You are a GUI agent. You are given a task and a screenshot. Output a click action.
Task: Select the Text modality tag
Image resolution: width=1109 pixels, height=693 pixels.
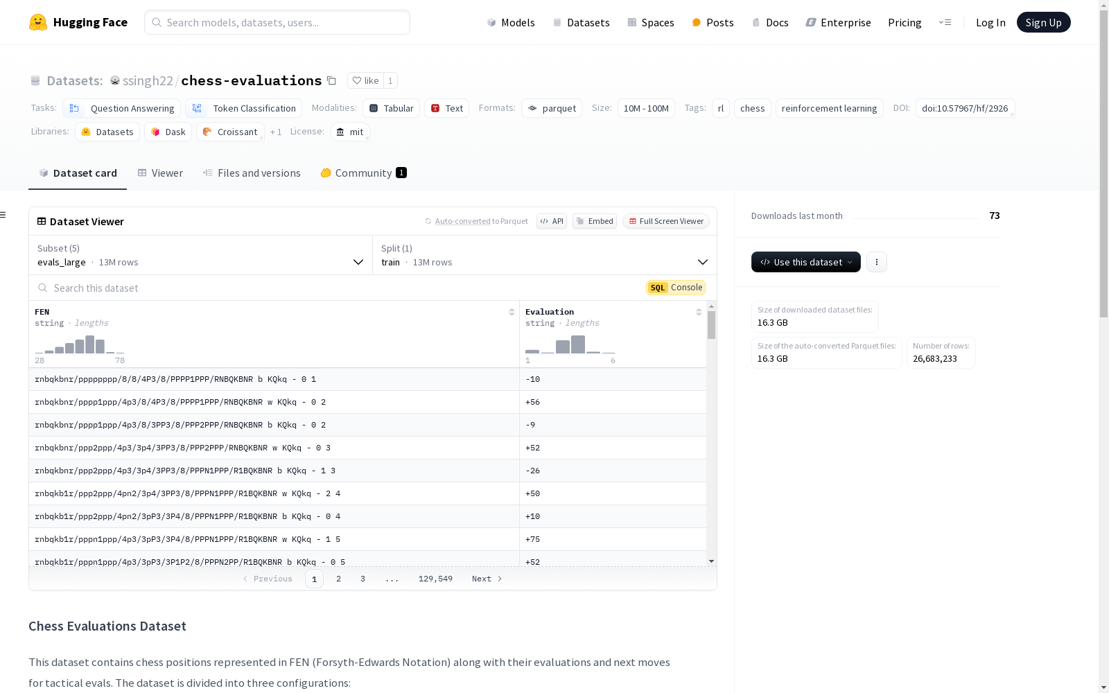pyautogui.click(x=447, y=108)
